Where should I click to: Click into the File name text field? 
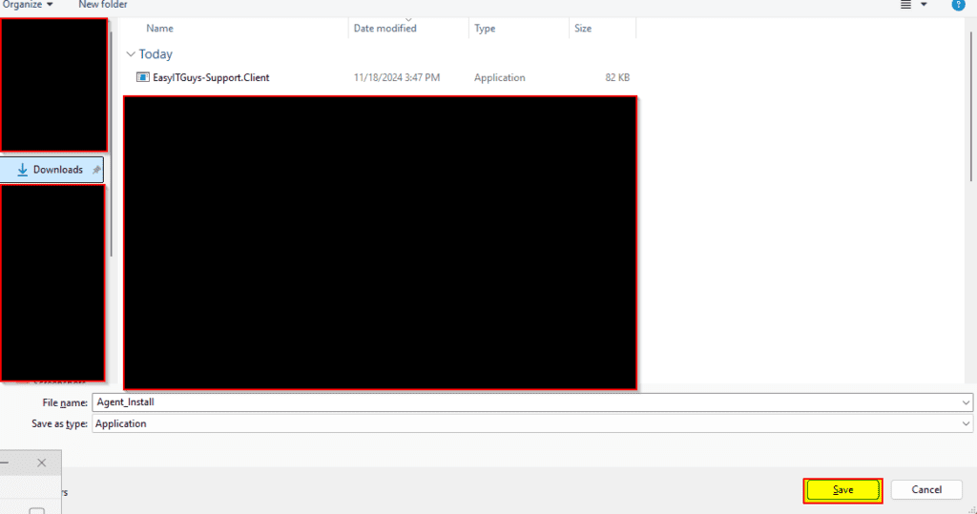(x=525, y=402)
